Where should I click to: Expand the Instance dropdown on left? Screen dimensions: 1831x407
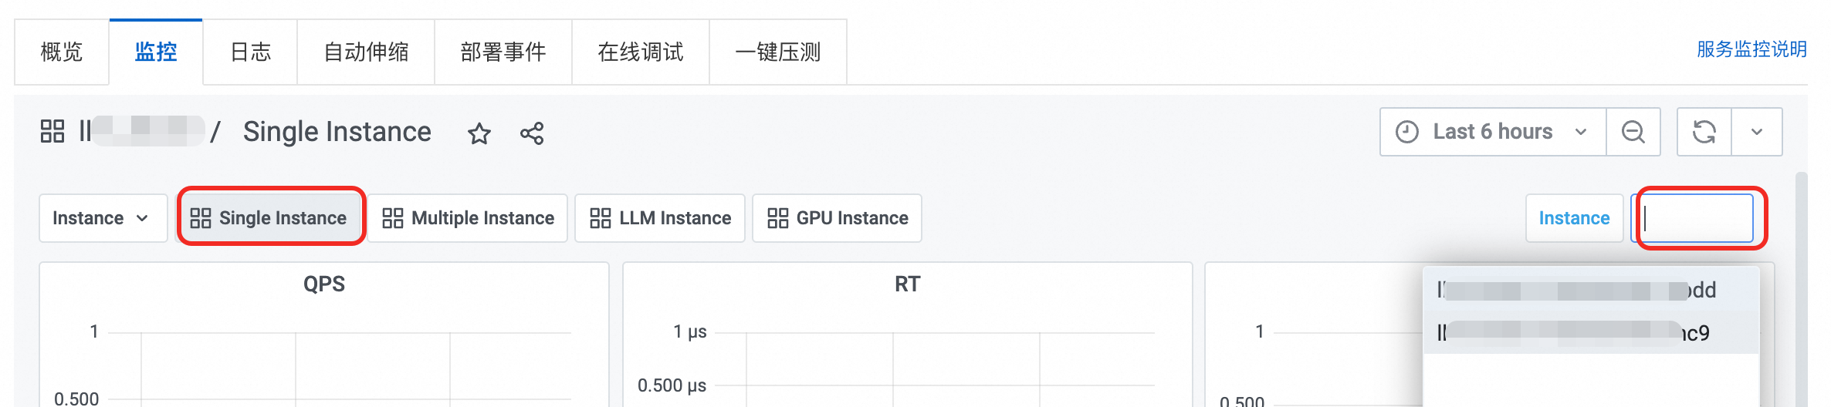click(x=102, y=218)
